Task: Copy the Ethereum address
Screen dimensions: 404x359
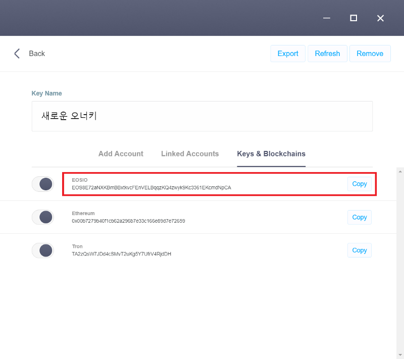Action: click(x=360, y=217)
